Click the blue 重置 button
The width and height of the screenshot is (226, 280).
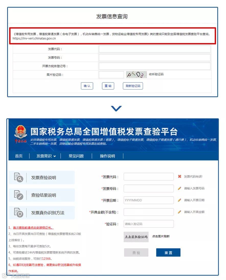[168, 252]
